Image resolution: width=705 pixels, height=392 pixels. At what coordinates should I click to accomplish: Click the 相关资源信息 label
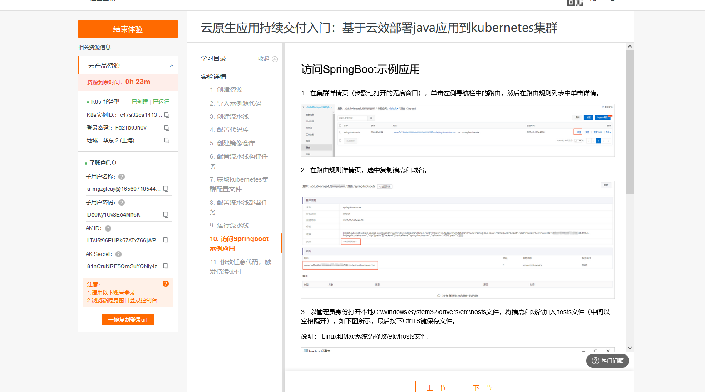(94, 48)
